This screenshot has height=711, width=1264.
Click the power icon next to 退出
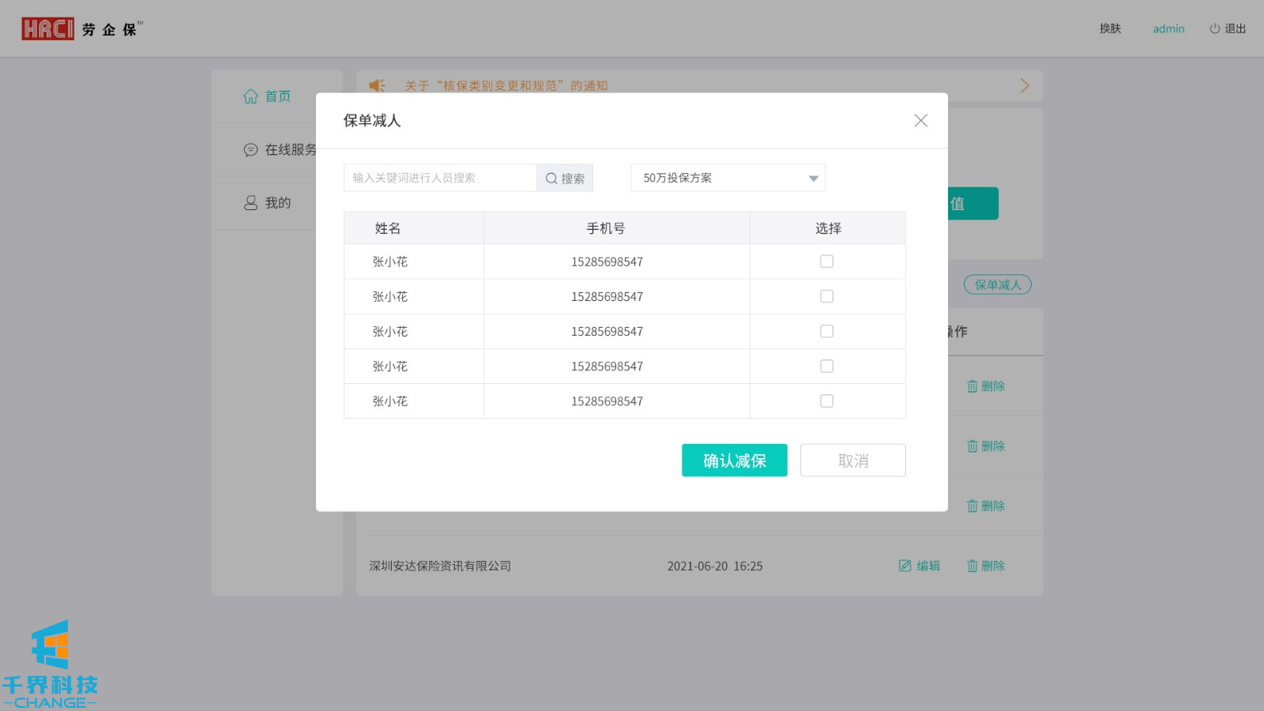(x=1214, y=29)
